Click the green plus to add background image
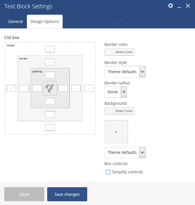 tap(116, 132)
